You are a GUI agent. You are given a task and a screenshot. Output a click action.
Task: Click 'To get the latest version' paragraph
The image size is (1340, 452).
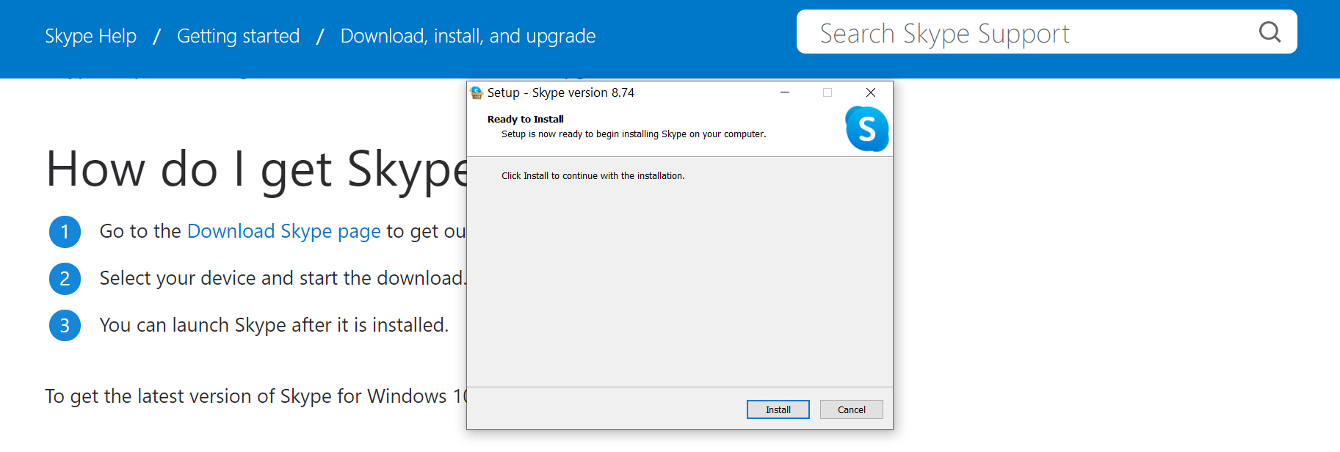click(x=256, y=396)
